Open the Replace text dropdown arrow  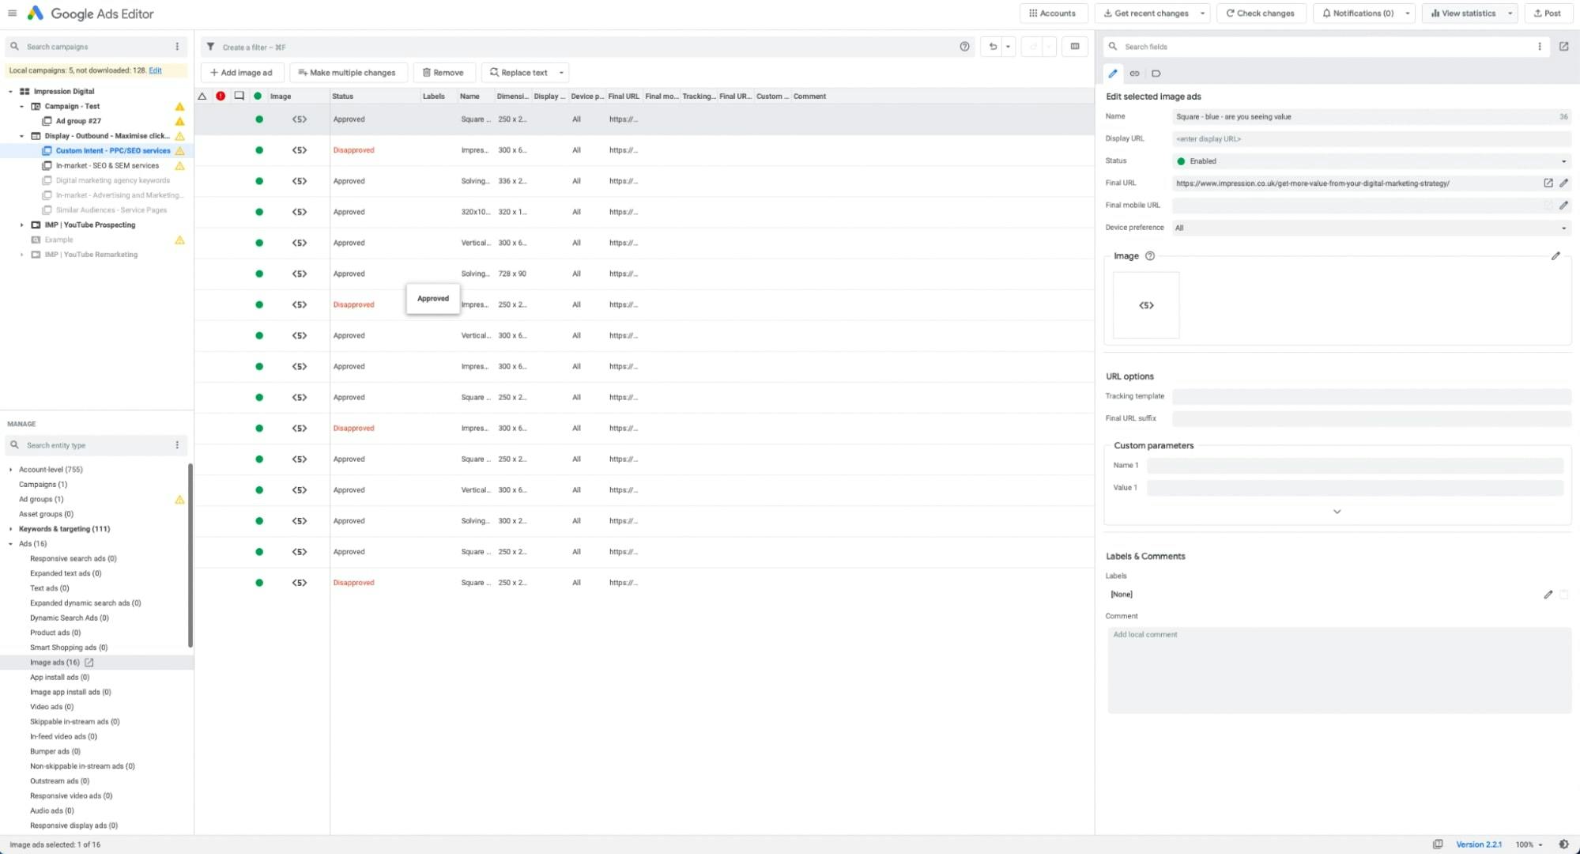pyautogui.click(x=560, y=72)
